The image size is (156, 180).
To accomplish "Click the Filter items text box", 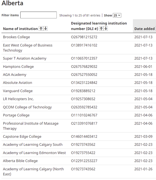I will (38, 15).
